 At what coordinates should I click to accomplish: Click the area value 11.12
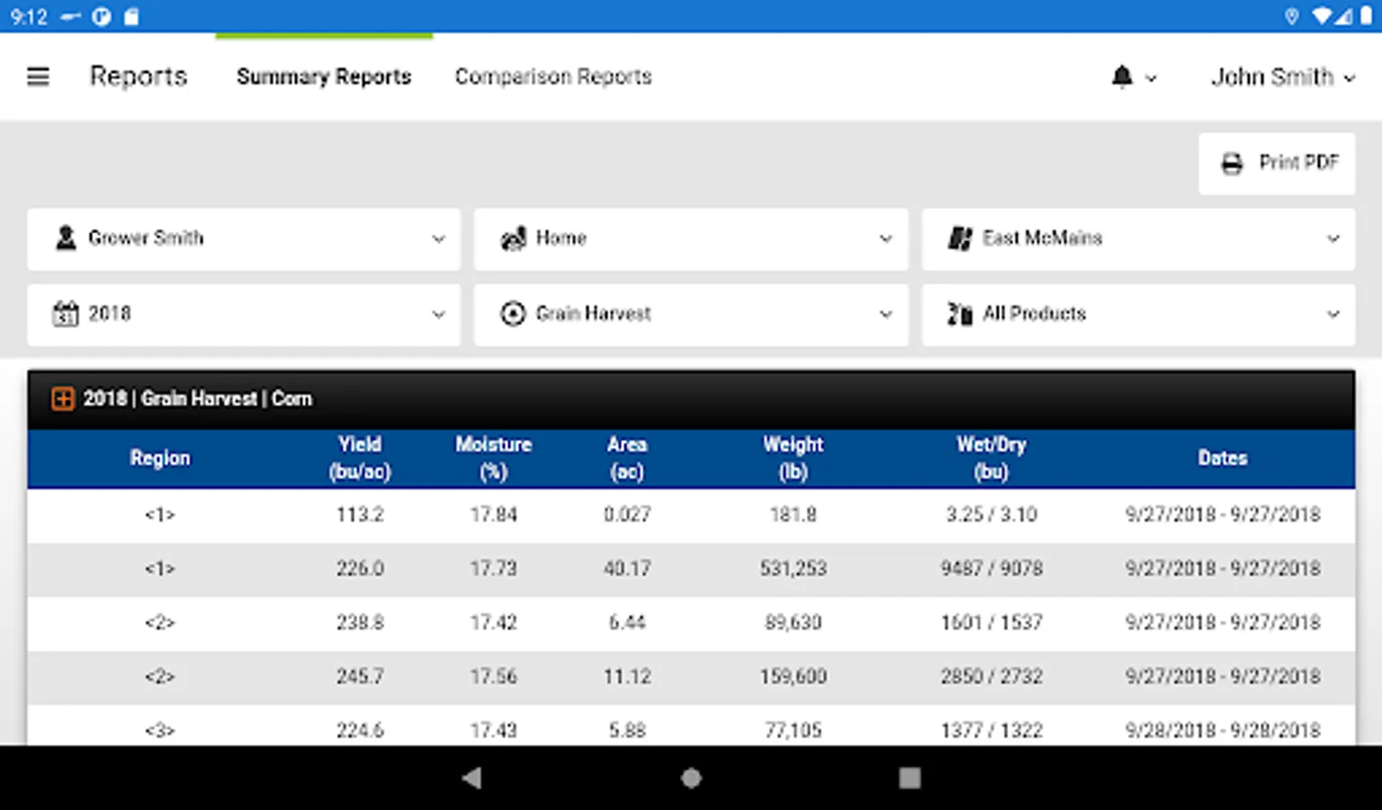(627, 677)
